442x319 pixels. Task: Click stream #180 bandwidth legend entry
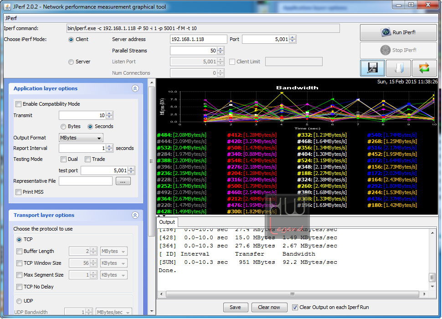coord(392,205)
